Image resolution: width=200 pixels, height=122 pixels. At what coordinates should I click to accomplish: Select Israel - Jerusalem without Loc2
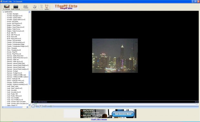point(12,90)
